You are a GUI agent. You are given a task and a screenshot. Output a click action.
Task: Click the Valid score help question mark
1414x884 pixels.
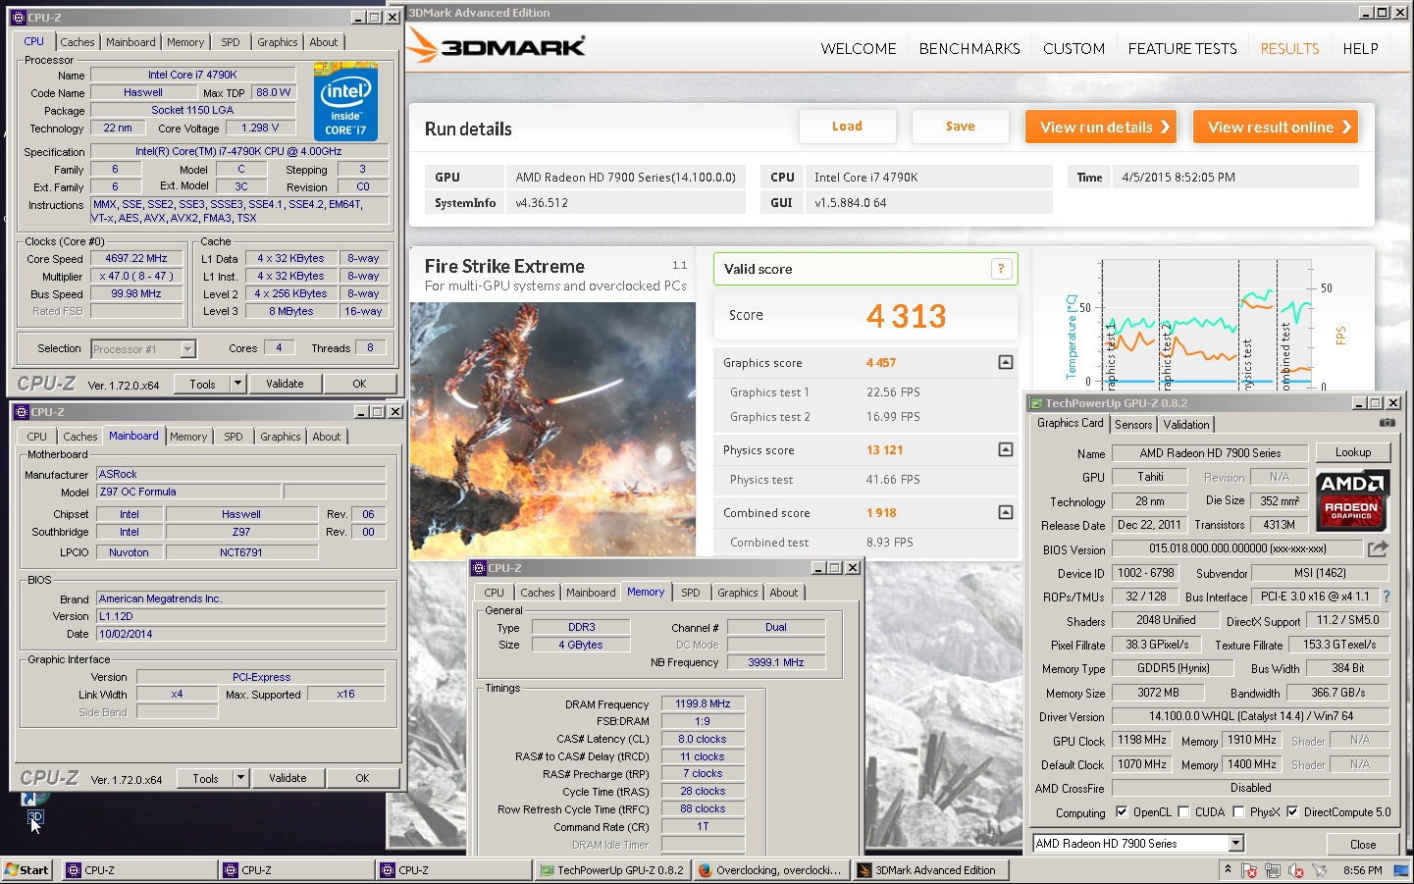coord(1001,269)
